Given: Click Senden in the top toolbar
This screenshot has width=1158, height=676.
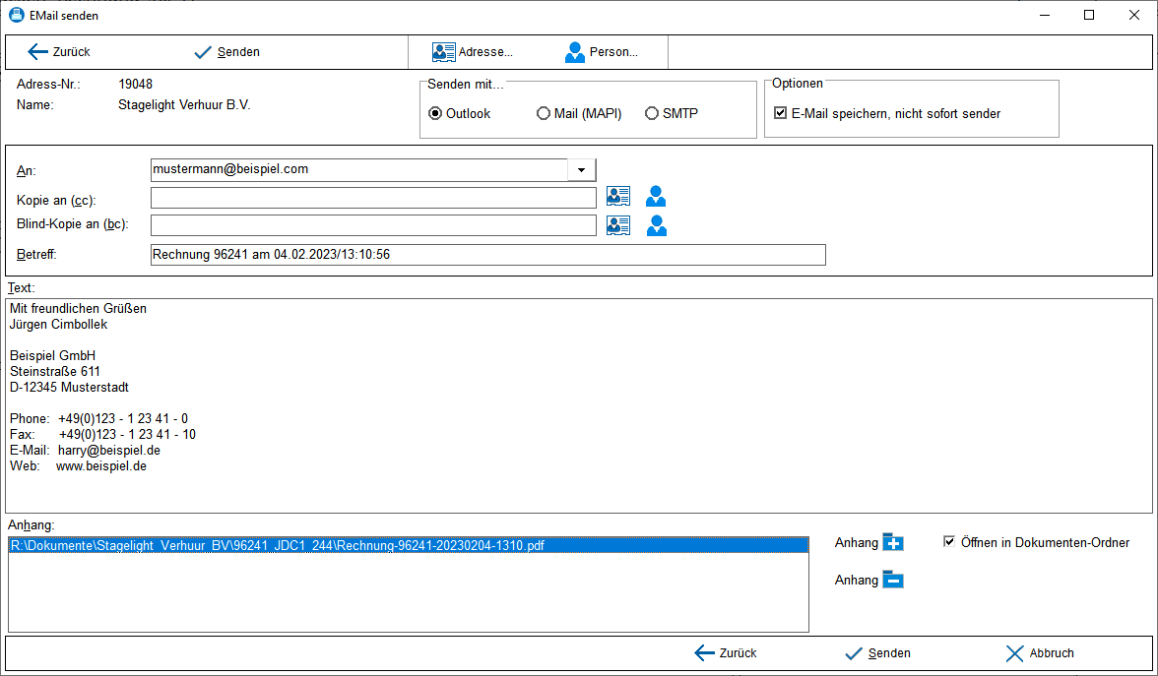Looking at the screenshot, I should [226, 51].
